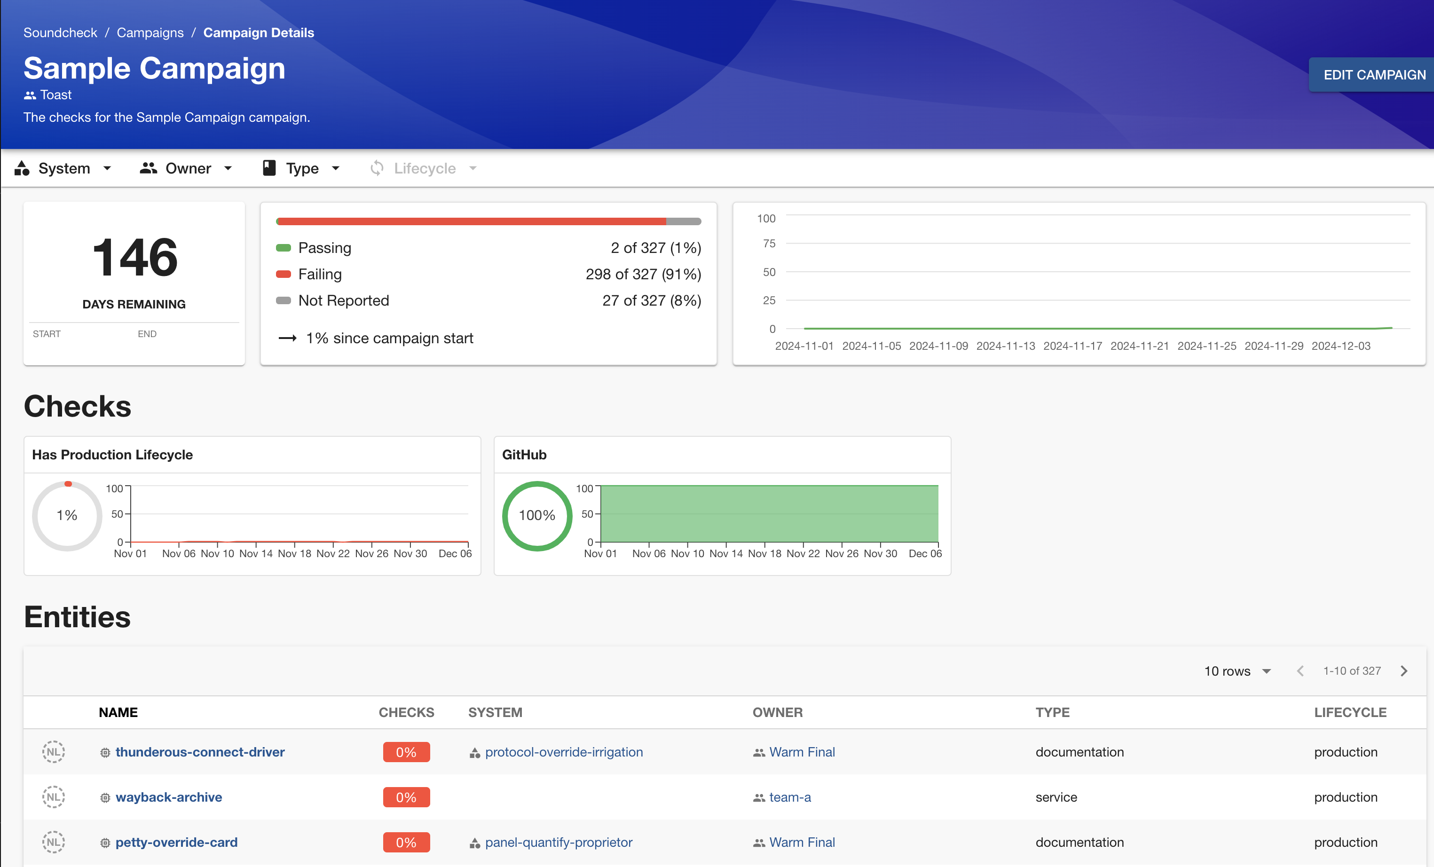Click the Type filter book icon
The width and height of the screenshot is (1434, 867).
[269, 168]
